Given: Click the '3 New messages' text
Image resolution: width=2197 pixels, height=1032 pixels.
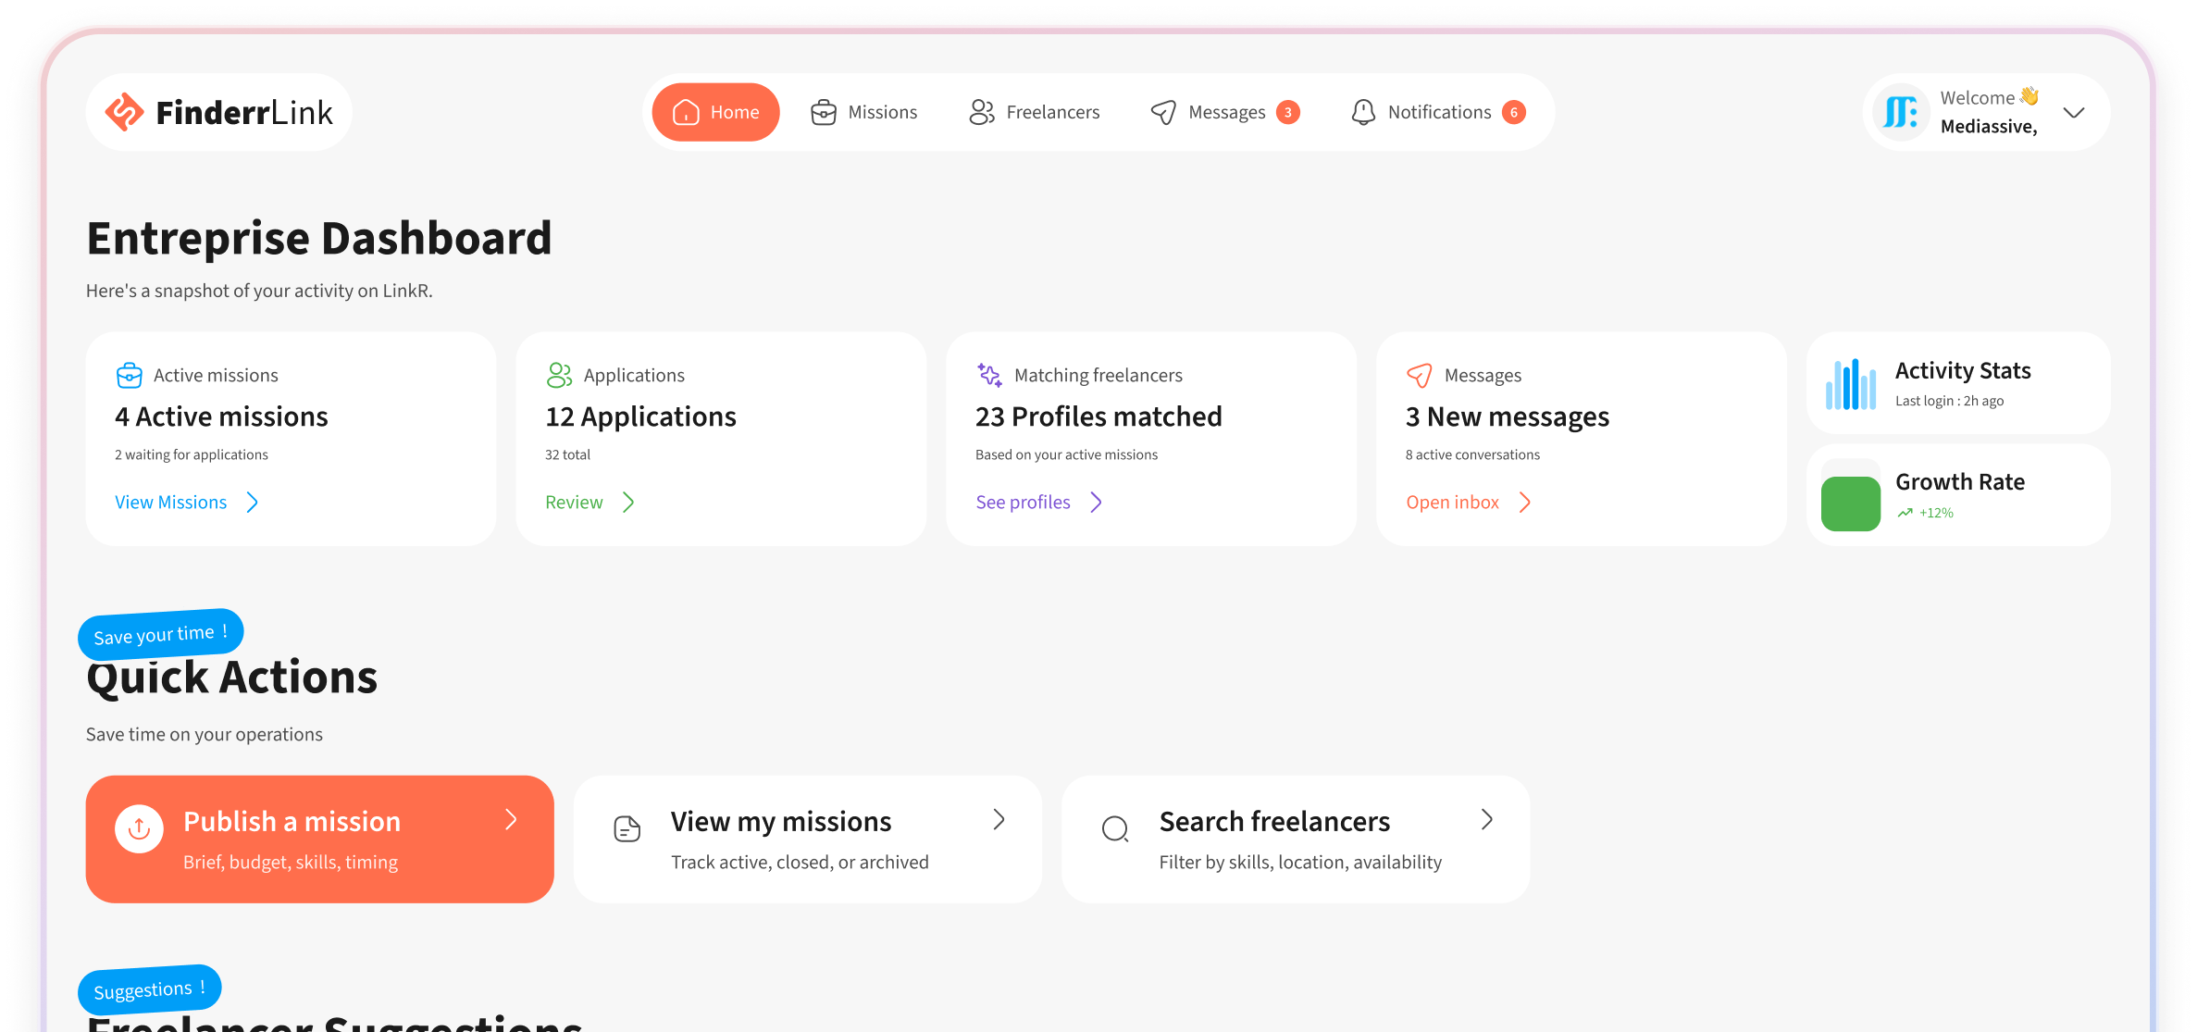Looking at the screenshot, I should tap(1508, 417).
